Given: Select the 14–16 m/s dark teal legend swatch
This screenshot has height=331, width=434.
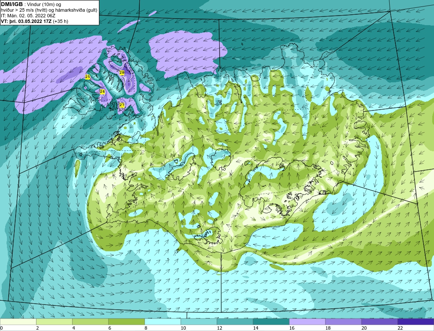Looking at the screenshot, I should pos(271,322).
